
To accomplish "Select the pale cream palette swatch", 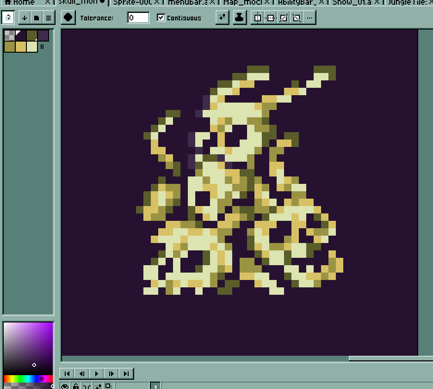I will (32, 47).
